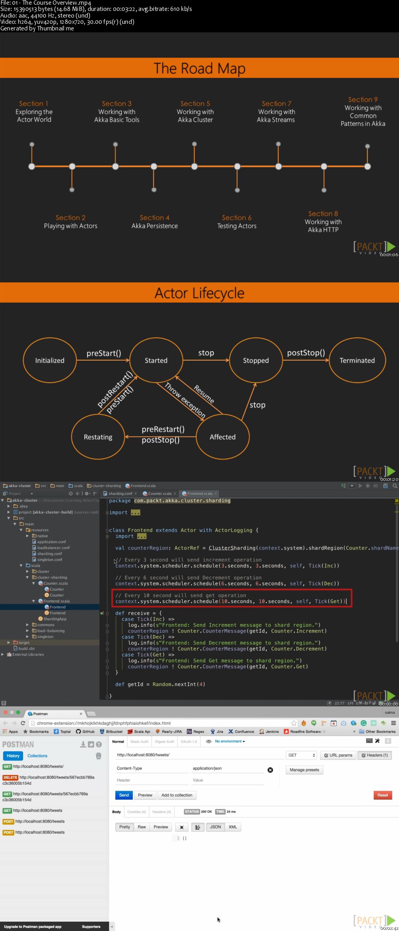Open the GET method dropdown
Screen dimensions: 399x931
(x=302, y=755)
